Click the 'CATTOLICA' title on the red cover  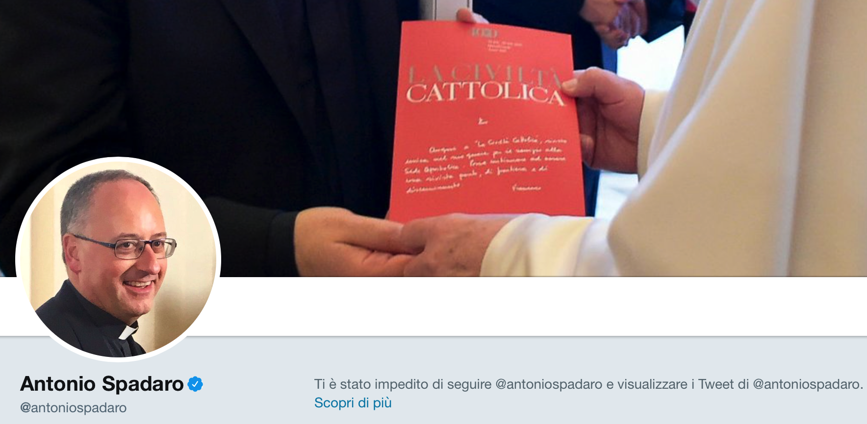coord(485,93)
